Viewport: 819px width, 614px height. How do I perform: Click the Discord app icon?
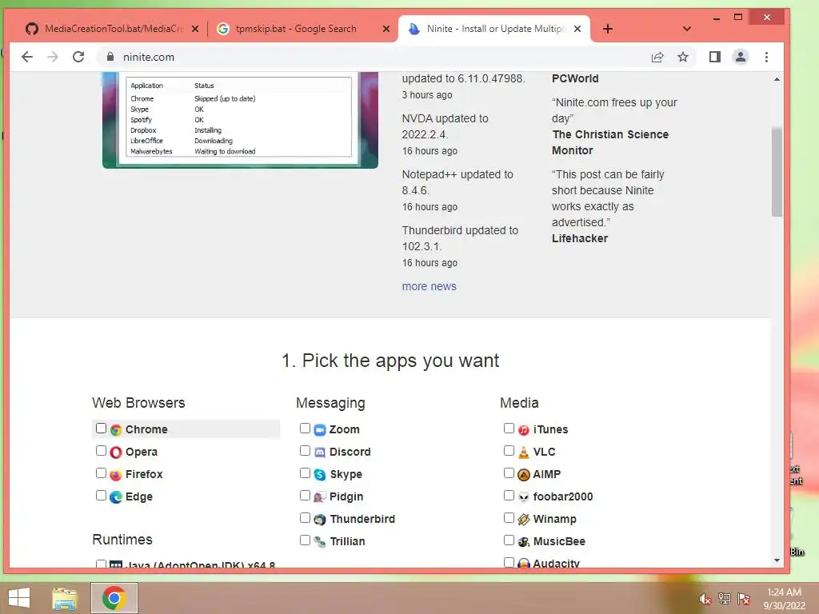(x=320, y=453)
